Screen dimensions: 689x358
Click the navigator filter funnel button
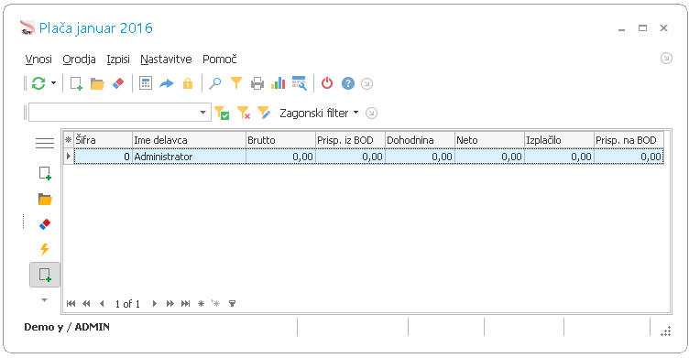pos(232,304)
